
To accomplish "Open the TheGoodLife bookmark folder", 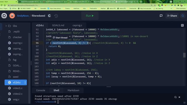I will point(92,8).
